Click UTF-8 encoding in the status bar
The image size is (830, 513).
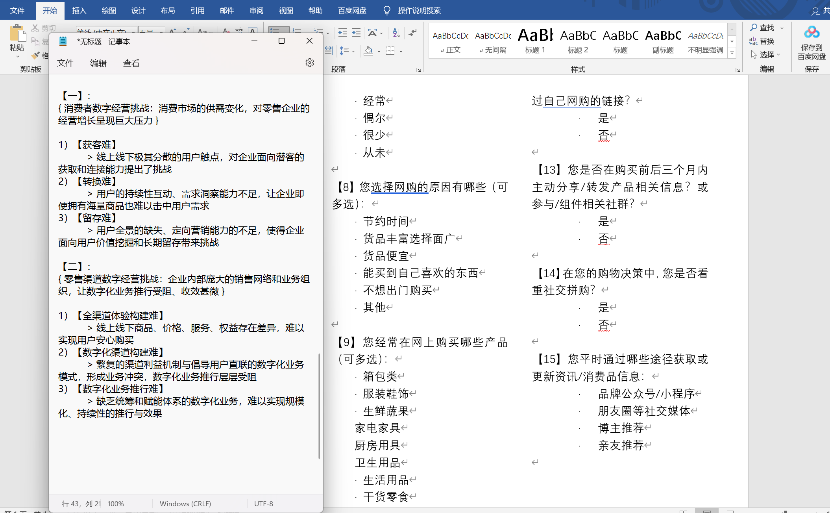coord(263,504)
